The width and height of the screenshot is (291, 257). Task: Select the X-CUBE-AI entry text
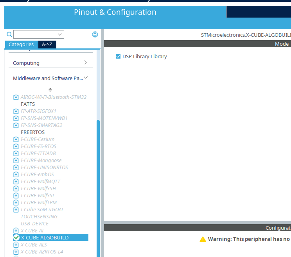click(x=32, y=231)
